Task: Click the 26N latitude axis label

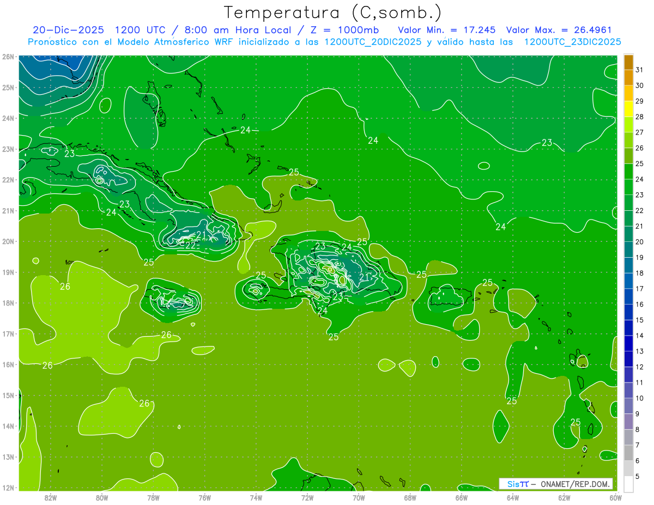Action: click(x=8, y=57)
